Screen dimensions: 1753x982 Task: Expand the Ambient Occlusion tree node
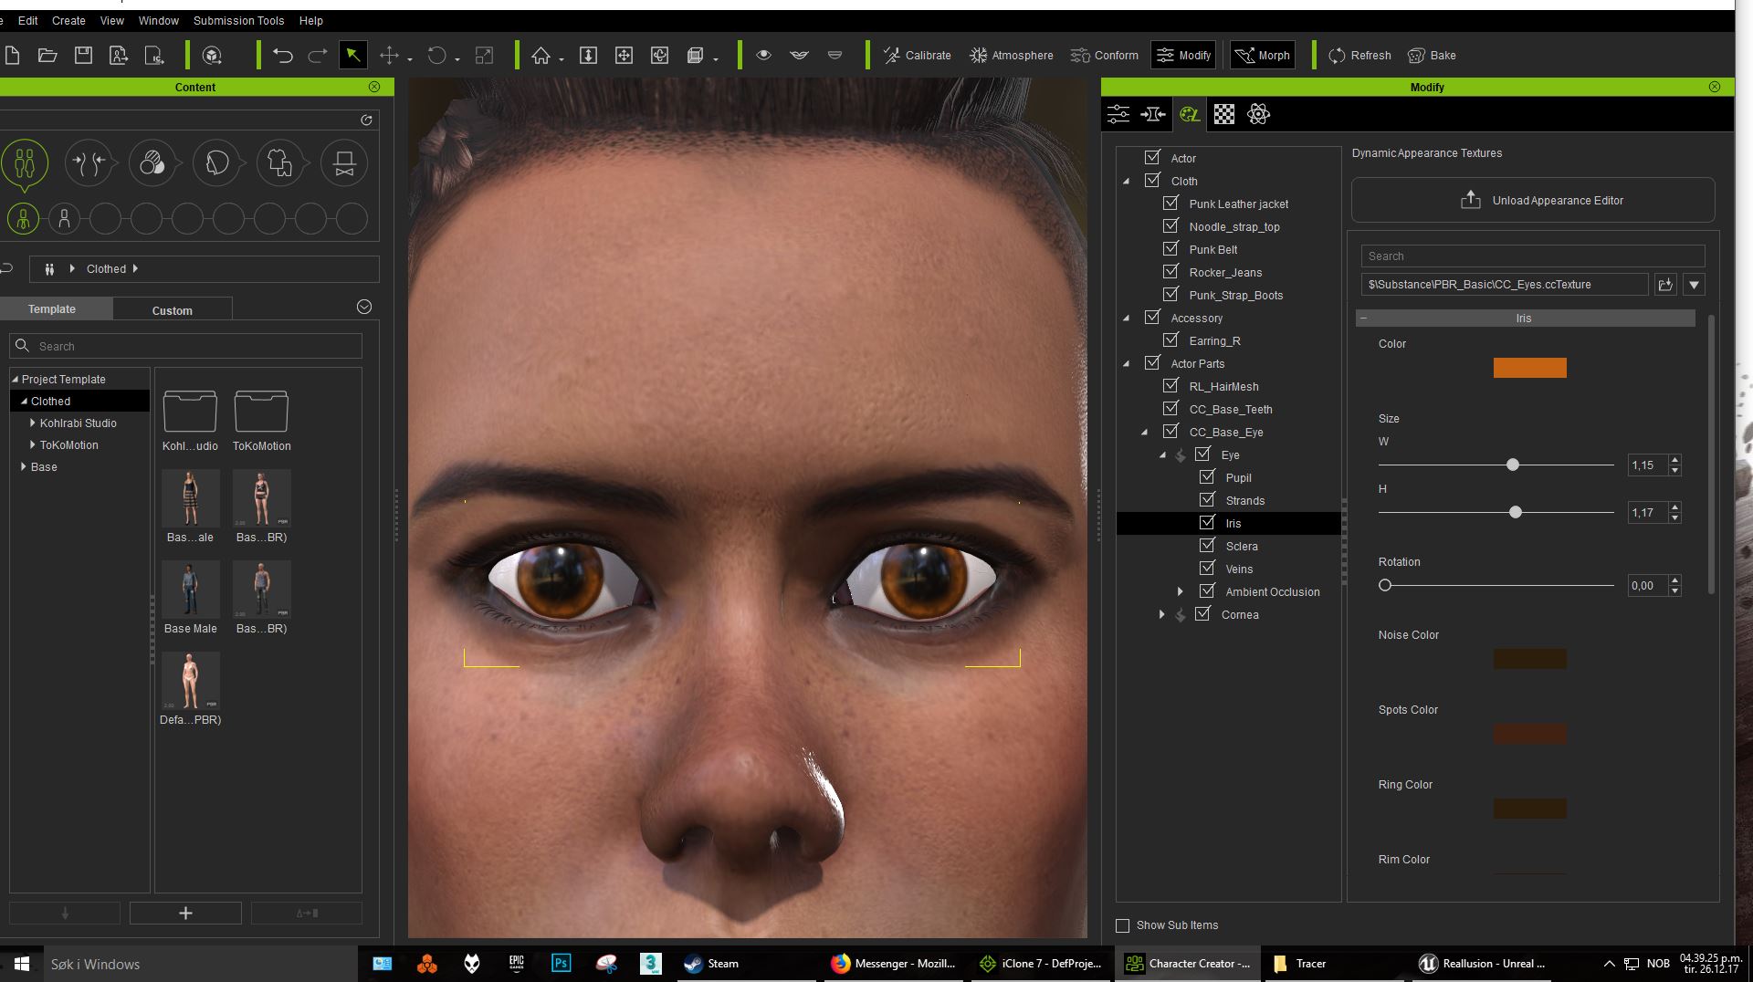[1181, 592]
